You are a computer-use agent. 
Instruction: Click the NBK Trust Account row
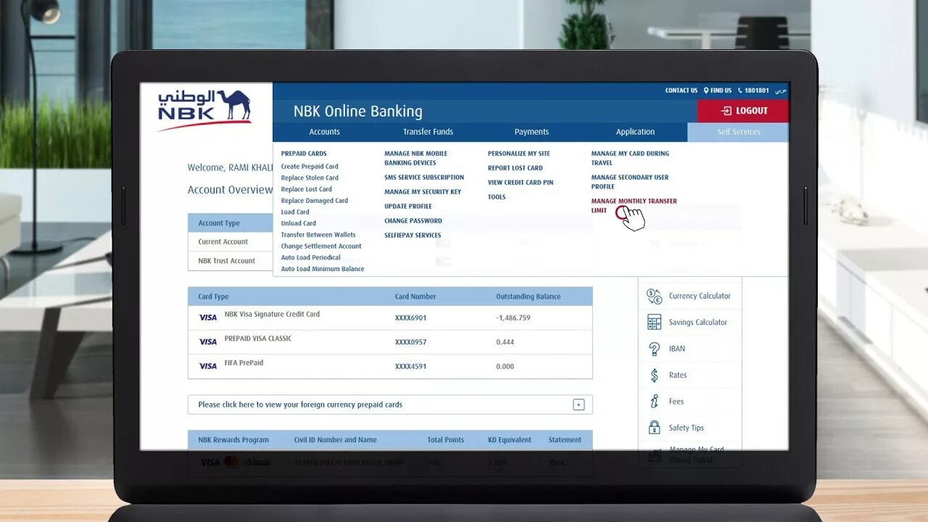pos(231,261)
